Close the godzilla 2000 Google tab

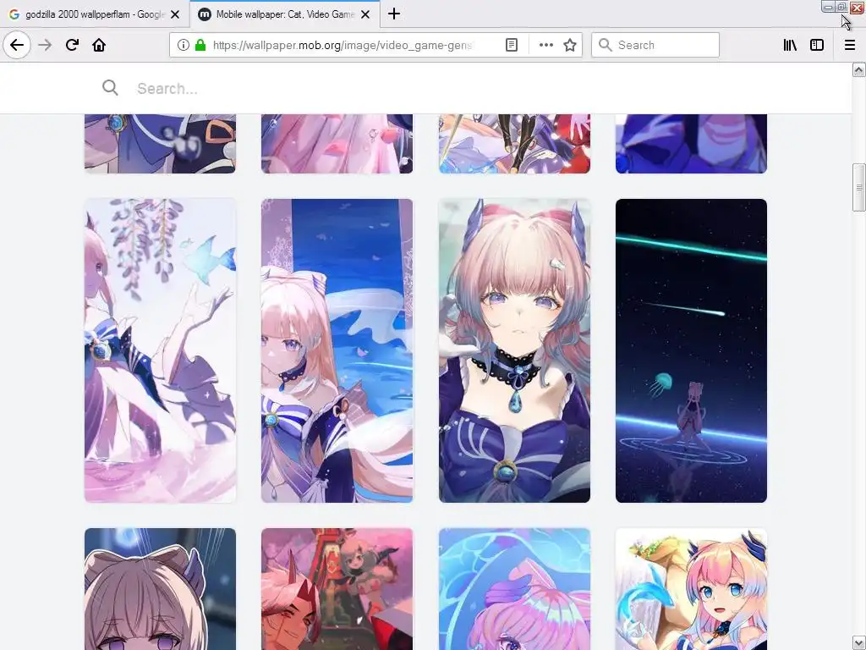(175, 14)
